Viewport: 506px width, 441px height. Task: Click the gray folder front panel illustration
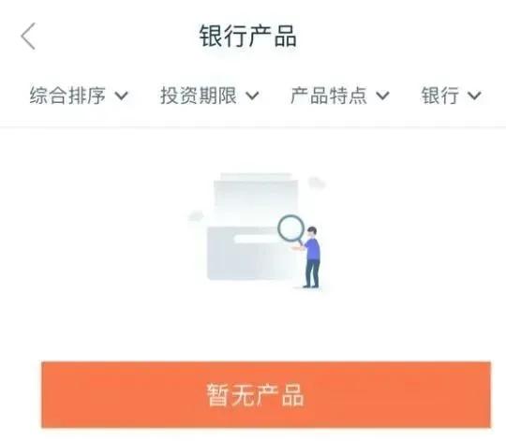click(x=248, y=254)
